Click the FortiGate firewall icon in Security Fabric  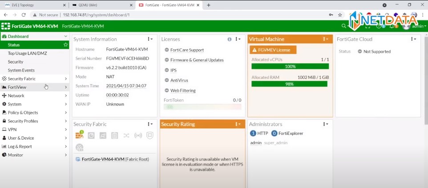click(80, 135)
